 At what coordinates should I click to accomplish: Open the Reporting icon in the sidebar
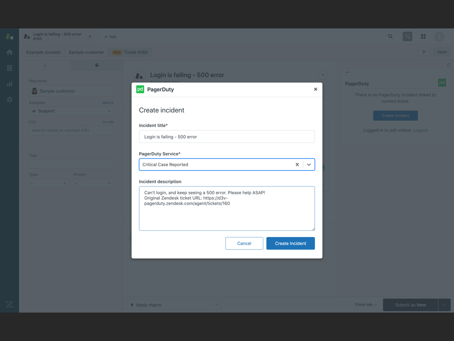point(9,83)
